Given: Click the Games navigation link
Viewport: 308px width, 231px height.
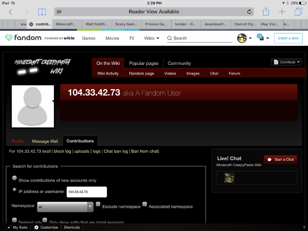Looking at the screenshot, I should point(89,38).
